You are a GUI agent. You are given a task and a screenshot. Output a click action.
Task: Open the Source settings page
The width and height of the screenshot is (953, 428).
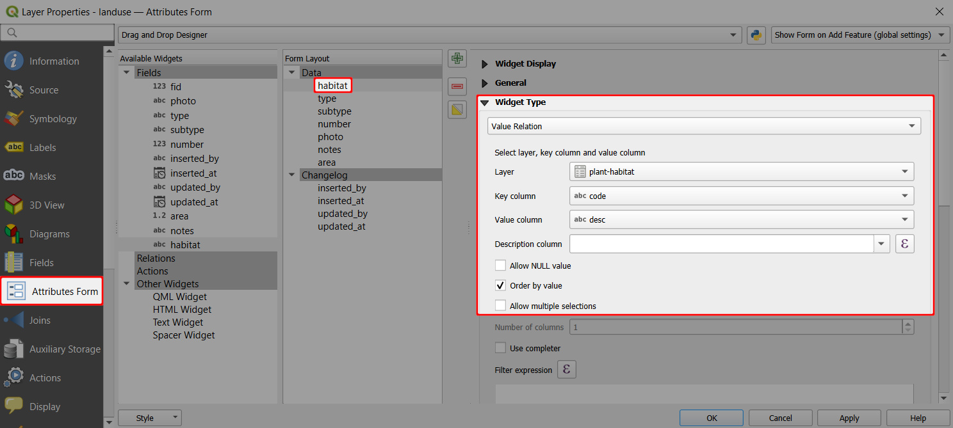(x=51, y=90)
